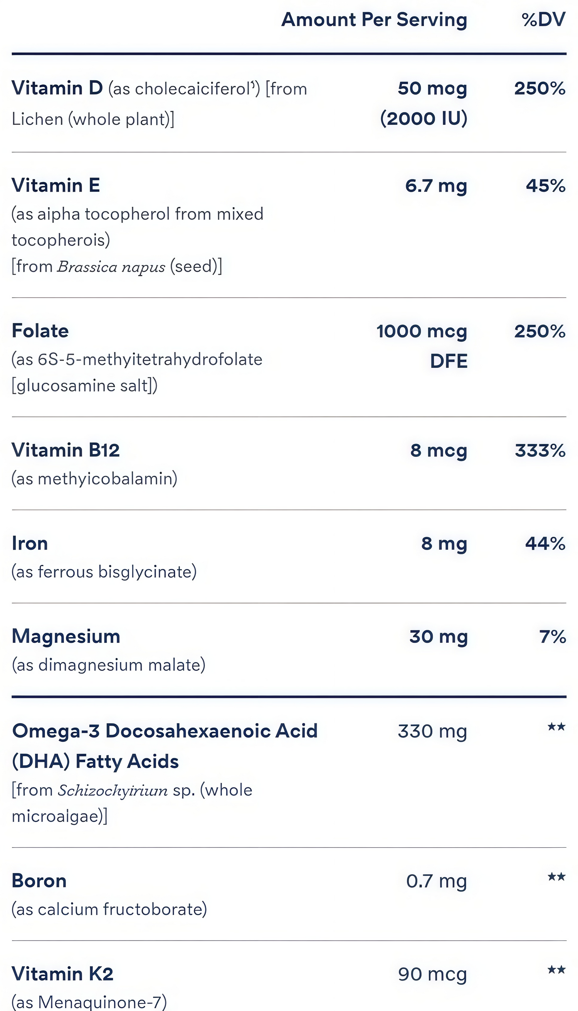Click the double asterisk beside Boron row
Screen dimensions: 578x1011
pos(556,877)
